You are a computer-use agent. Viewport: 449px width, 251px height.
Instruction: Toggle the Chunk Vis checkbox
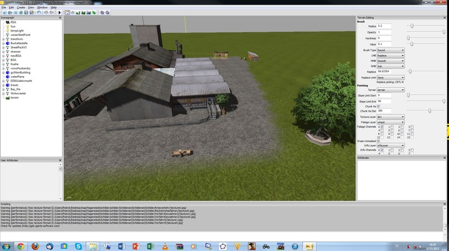(378, 106)
